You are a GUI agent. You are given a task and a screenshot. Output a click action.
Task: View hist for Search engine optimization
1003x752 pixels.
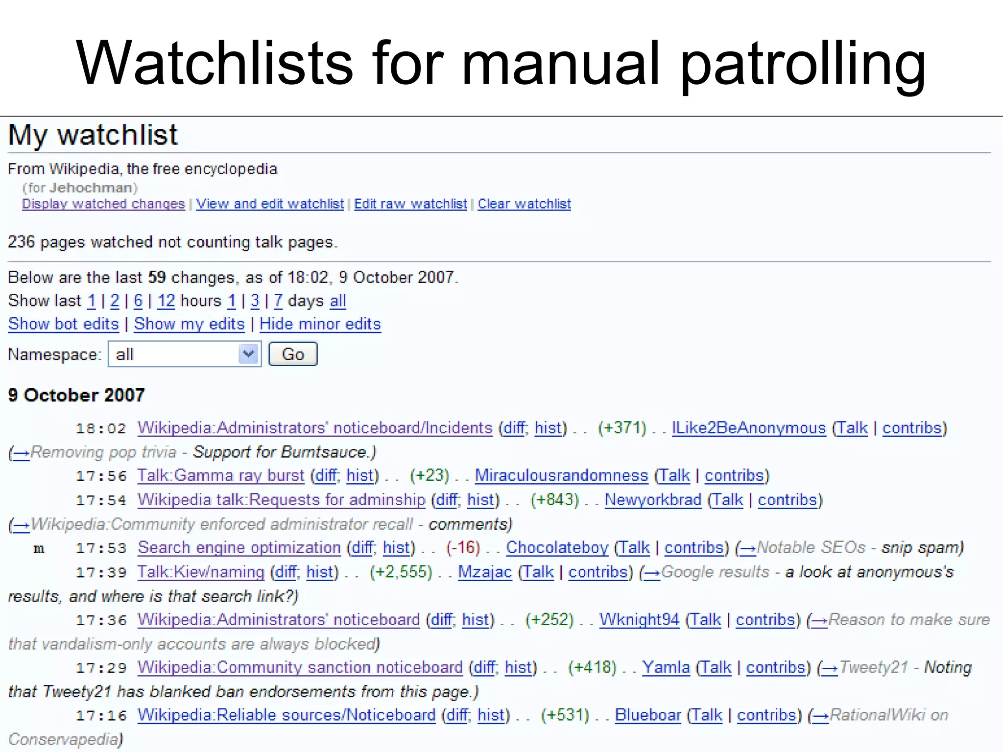(x=397, y=547)
